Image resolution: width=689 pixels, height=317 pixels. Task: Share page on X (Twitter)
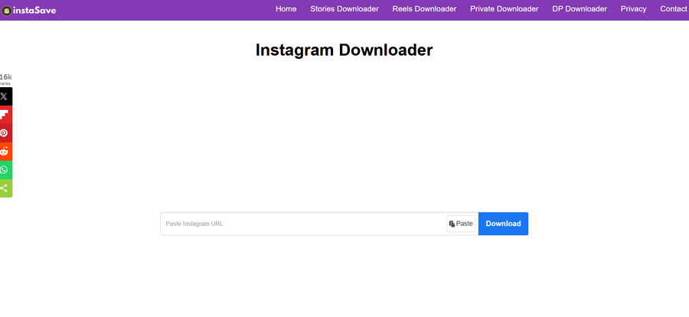(x=5, y=96)
